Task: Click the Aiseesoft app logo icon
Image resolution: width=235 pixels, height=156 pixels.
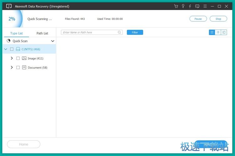Action: pyautogui.click(x=9, y=6)
